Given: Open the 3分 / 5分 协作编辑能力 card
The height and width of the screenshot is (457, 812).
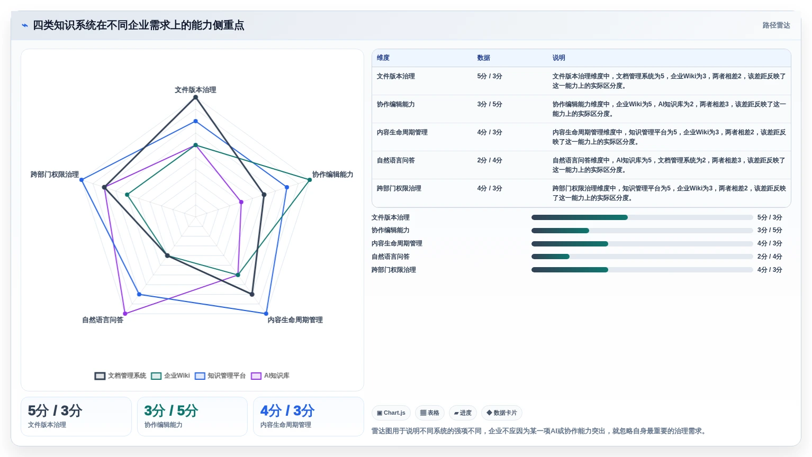Looking at the screenshot, I should 192,417.
